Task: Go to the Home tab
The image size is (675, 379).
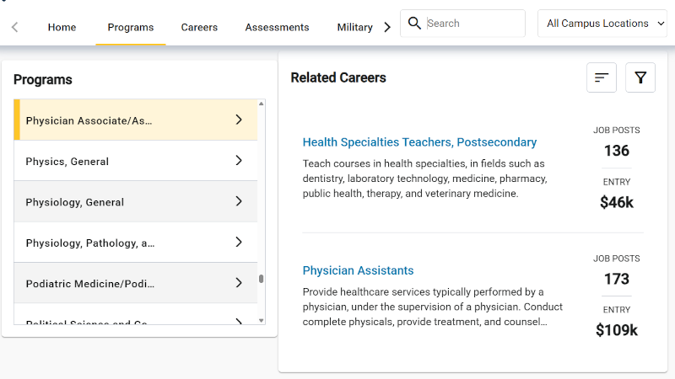Action: 62,27
